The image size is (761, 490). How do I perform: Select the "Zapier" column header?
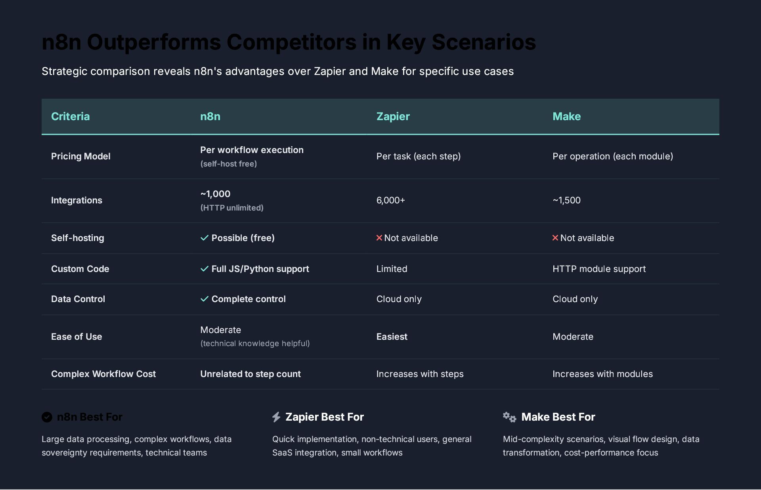pyautogui.click(x=393, y=117)
